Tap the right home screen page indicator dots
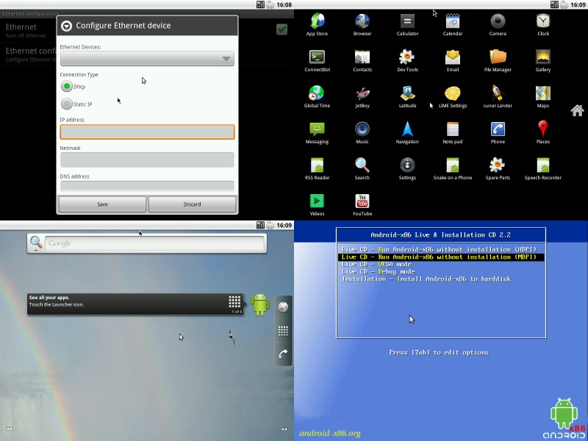This screenshot has height=441, width=588. point(284,429)
